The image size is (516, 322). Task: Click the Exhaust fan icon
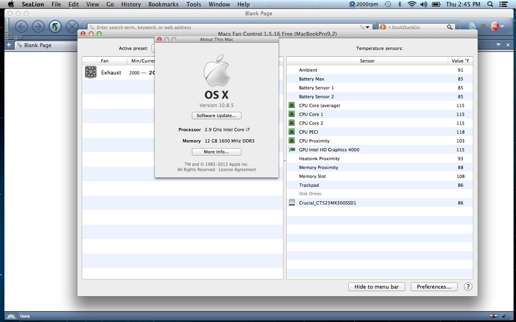[91, 72]
